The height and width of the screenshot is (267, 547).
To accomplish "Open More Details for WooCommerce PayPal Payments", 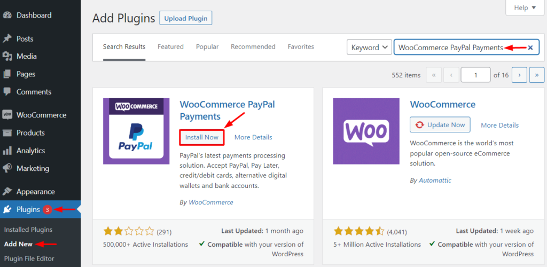I will pos(253,137).
